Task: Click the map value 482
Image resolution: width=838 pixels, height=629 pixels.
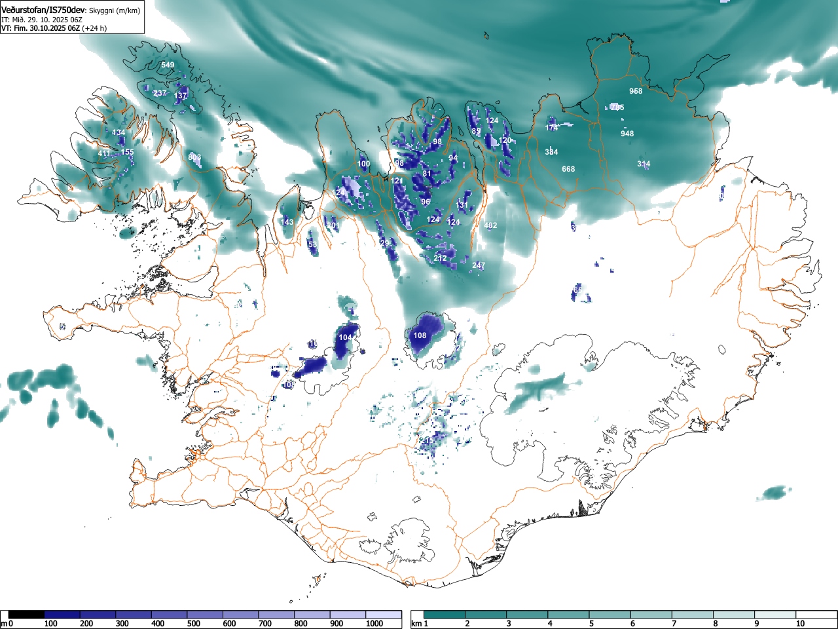Action: point(490,225)
